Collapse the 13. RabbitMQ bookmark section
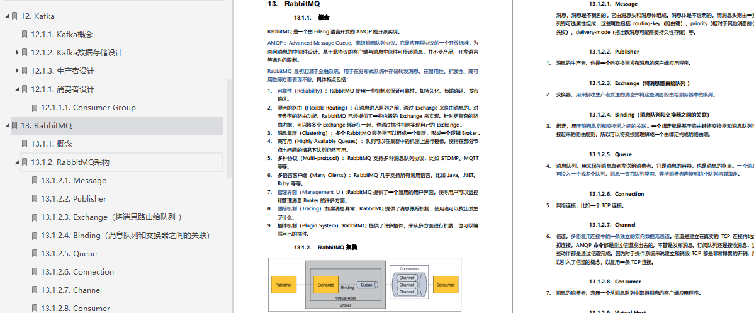The image size is (754, 313). click(7, 125)
